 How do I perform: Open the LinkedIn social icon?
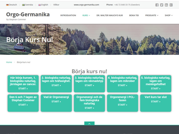pyautogui.click(x=166, y=5)
